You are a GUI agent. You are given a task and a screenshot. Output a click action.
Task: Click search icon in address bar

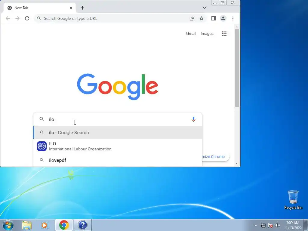[39, 18]
